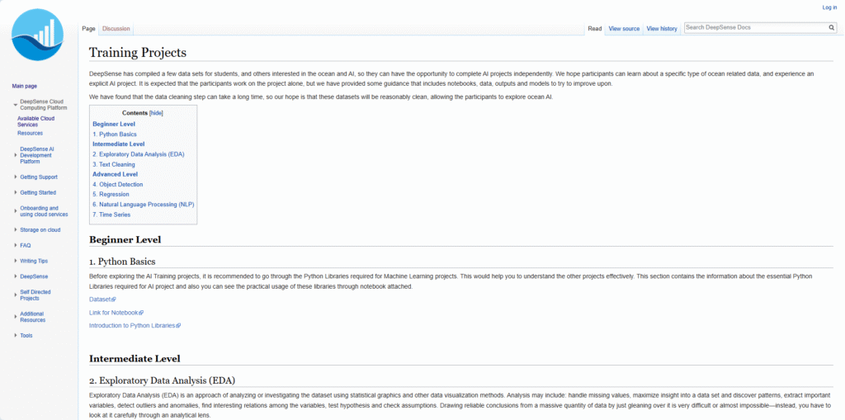Open Link for Notebook external link

click(116, 313)
